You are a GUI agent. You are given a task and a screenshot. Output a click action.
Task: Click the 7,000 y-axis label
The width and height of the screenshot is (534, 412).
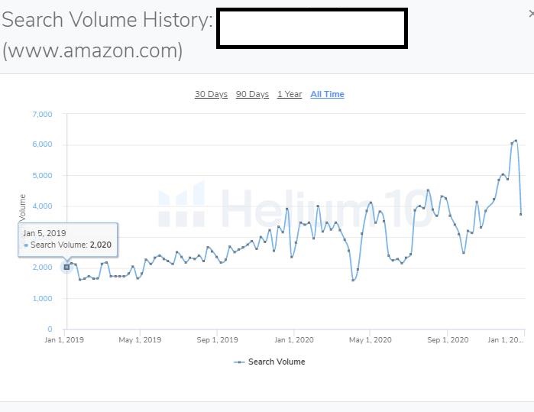[x=42, y=115]
